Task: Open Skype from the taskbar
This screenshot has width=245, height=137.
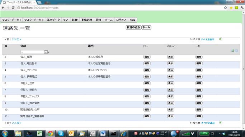Action: coord(61,133)
